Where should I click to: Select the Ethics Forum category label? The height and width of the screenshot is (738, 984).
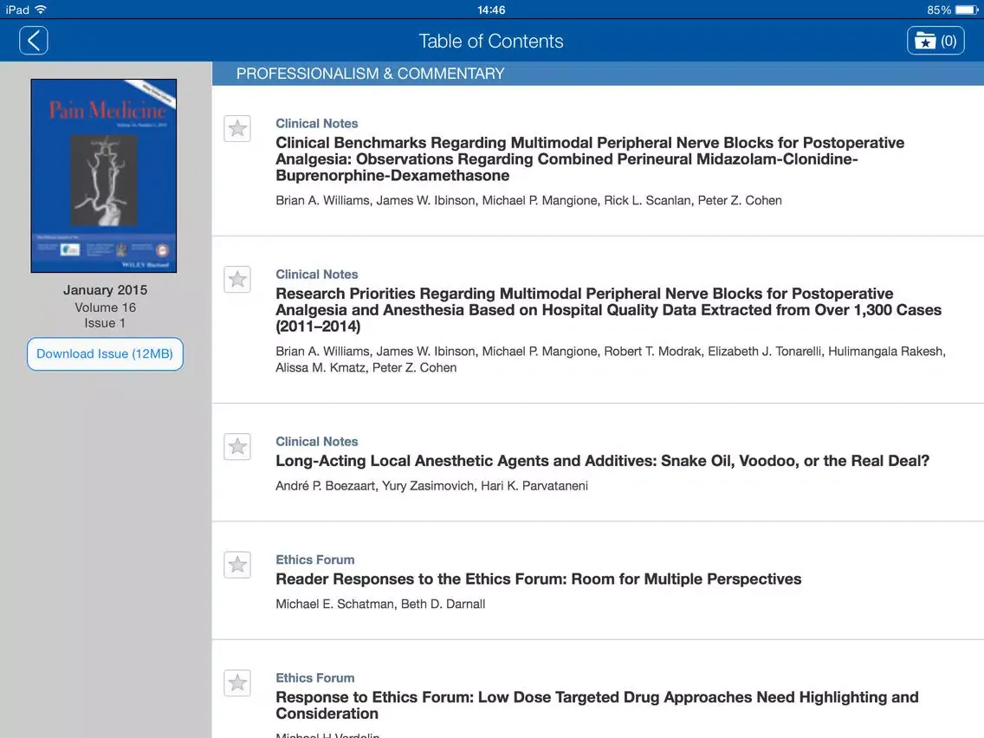314,560
